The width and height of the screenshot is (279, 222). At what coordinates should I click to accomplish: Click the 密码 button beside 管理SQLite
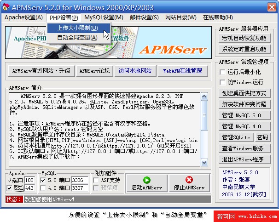(262, 137)
